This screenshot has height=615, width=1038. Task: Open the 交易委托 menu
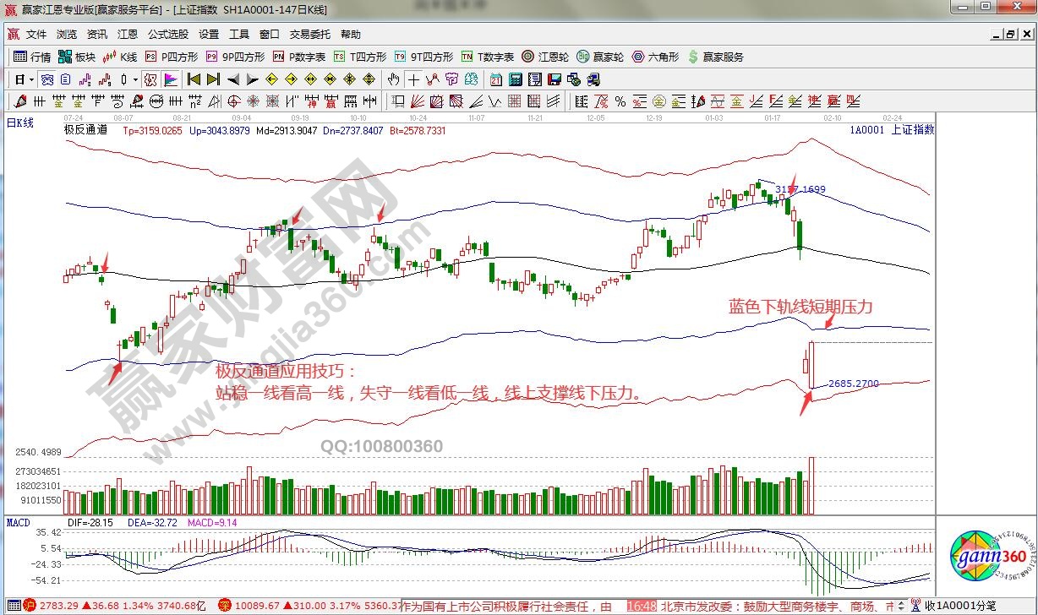[x=309, y=35]
